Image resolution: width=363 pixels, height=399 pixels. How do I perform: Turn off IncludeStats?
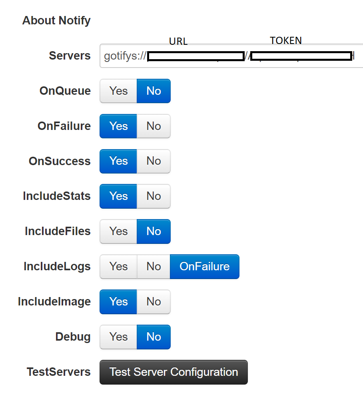[154, 196]
